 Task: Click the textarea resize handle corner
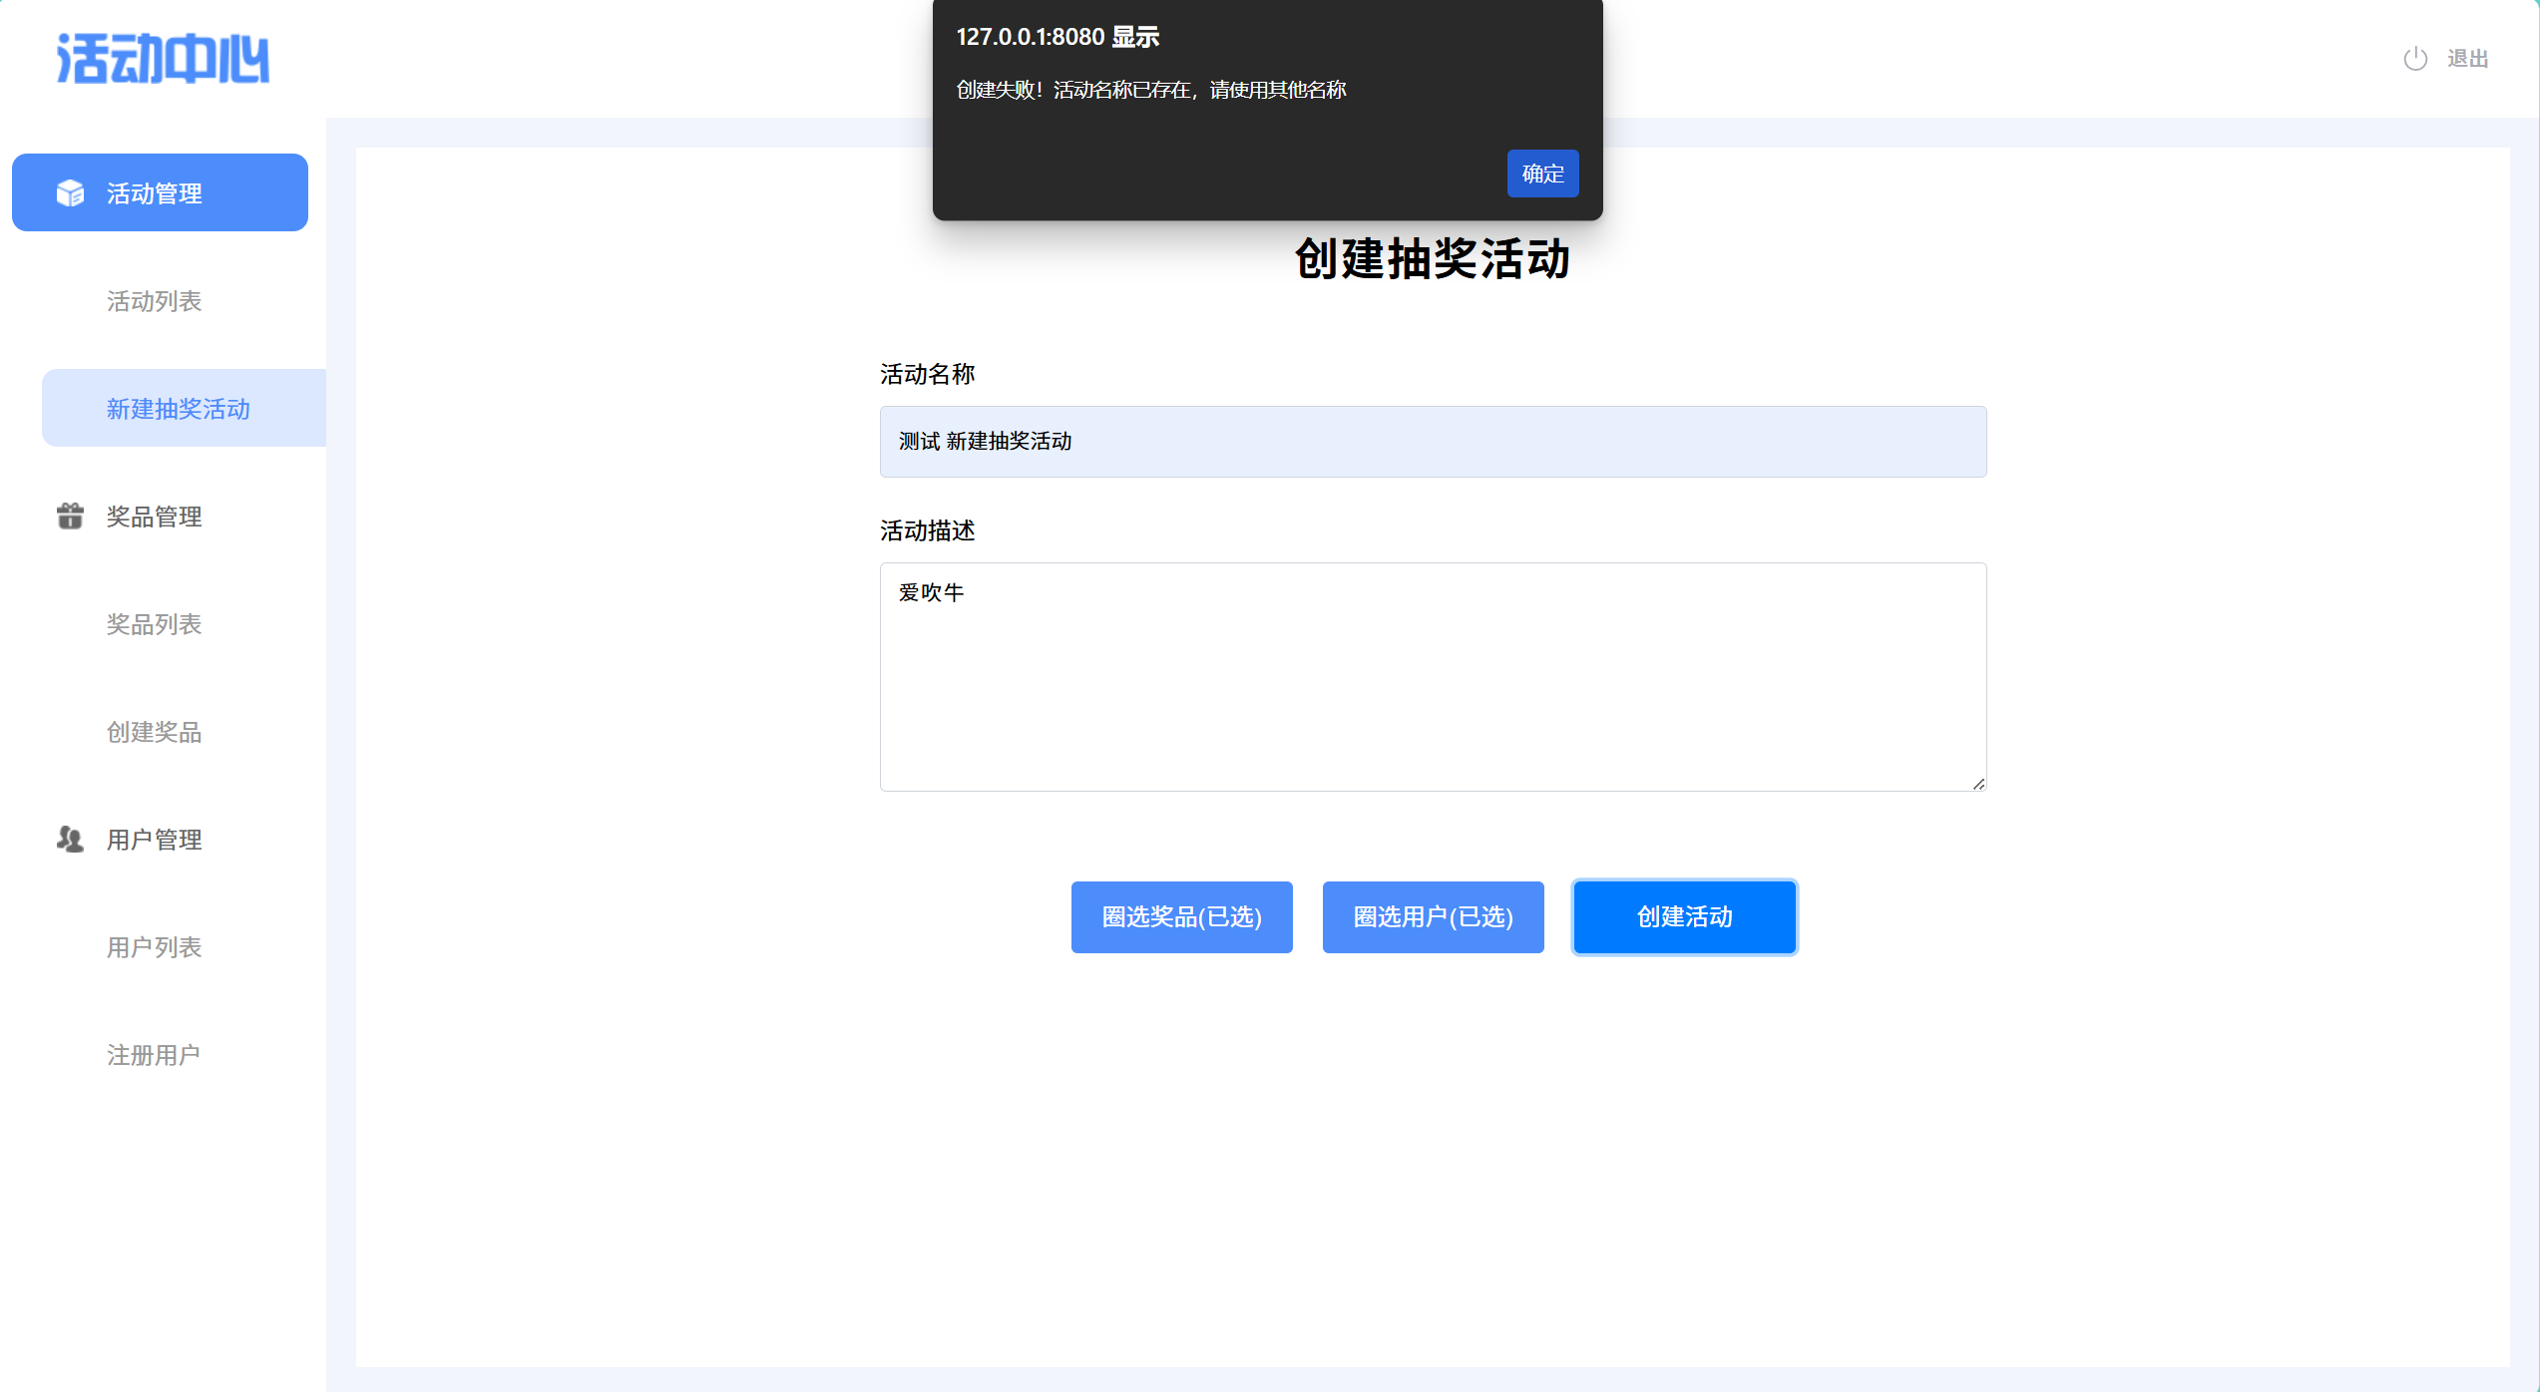click(x=1978, y=784)
